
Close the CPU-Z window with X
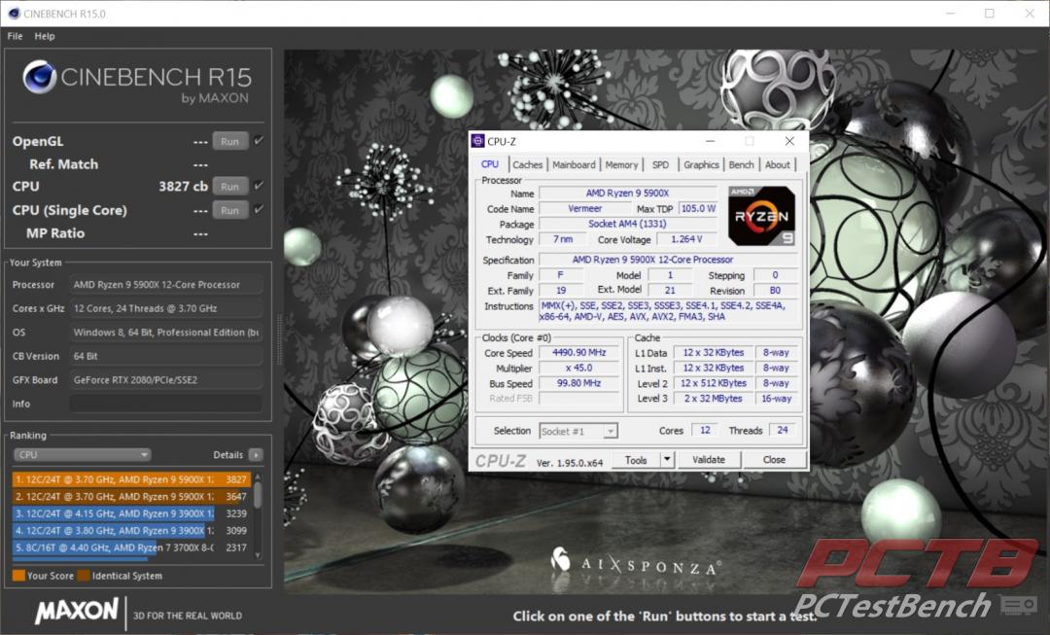[x=789, y=141]
